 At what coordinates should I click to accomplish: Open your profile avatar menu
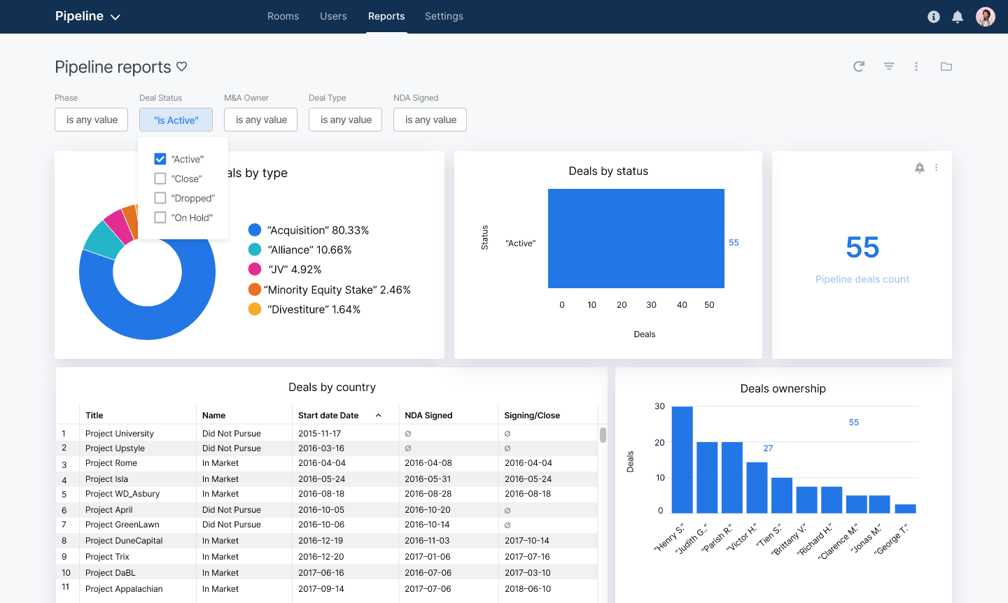click(x=985, y=16)
